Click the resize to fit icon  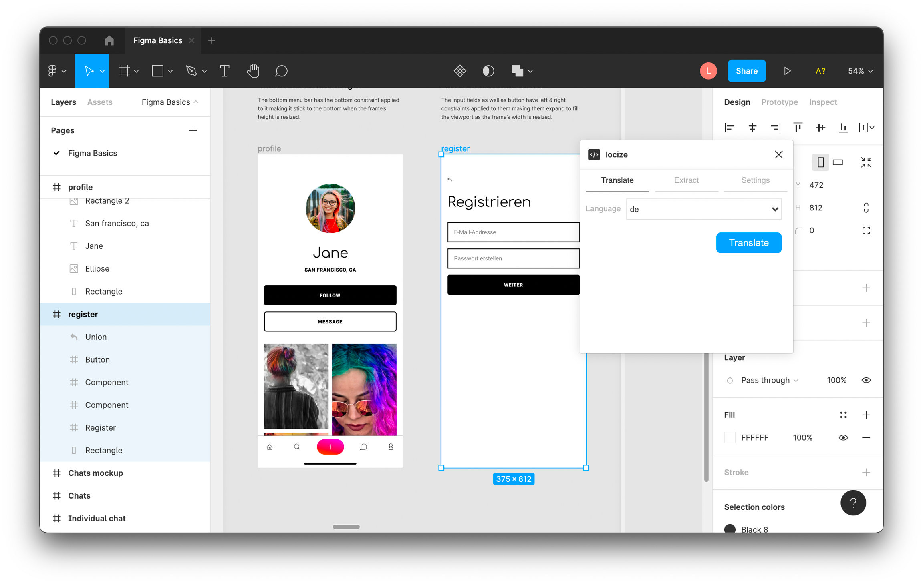click(866, 162)
